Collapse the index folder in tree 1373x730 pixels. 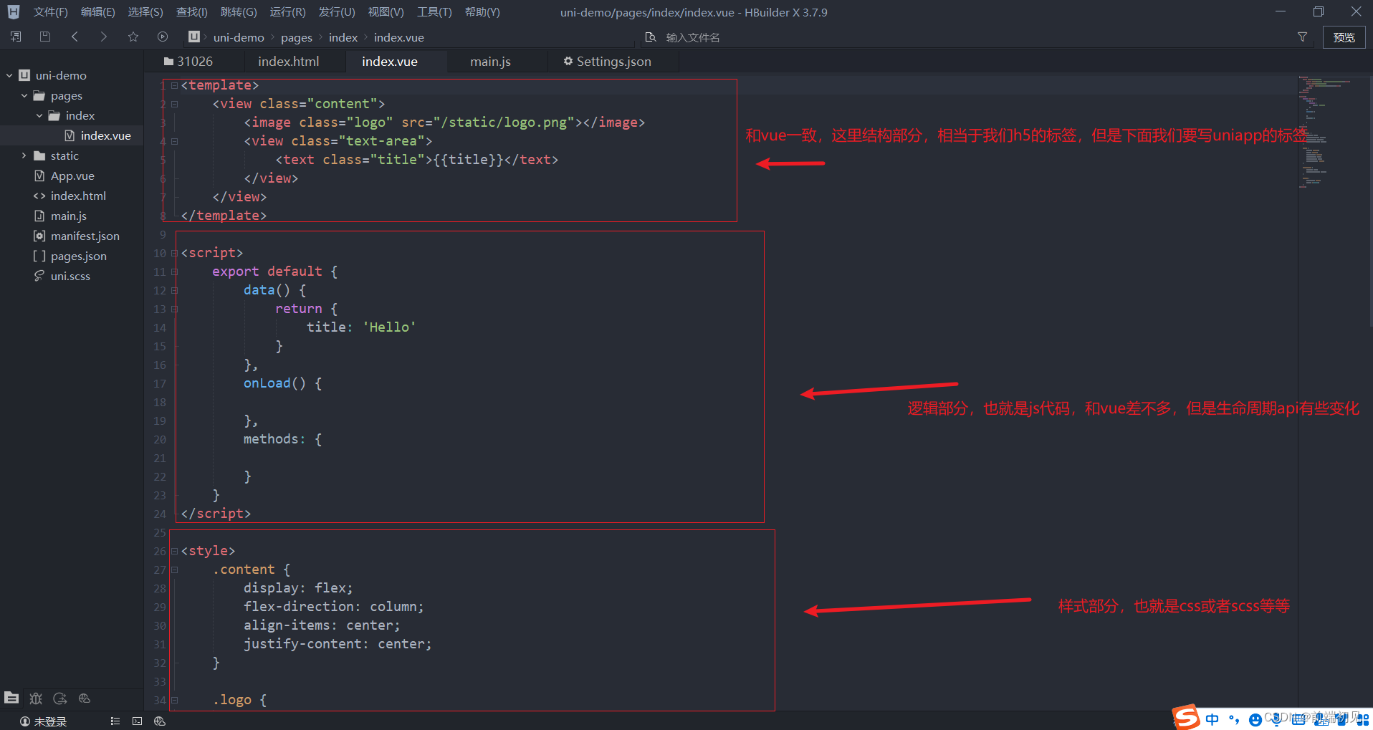[39, 115]
